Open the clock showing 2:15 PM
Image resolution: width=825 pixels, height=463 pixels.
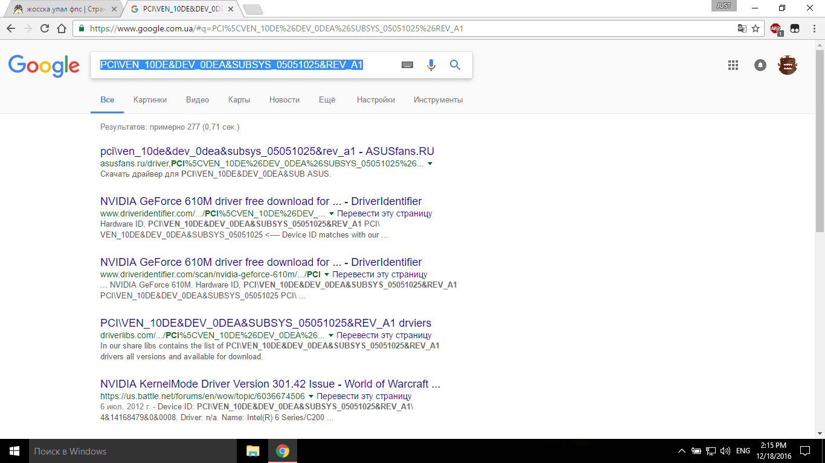point(773,451)
